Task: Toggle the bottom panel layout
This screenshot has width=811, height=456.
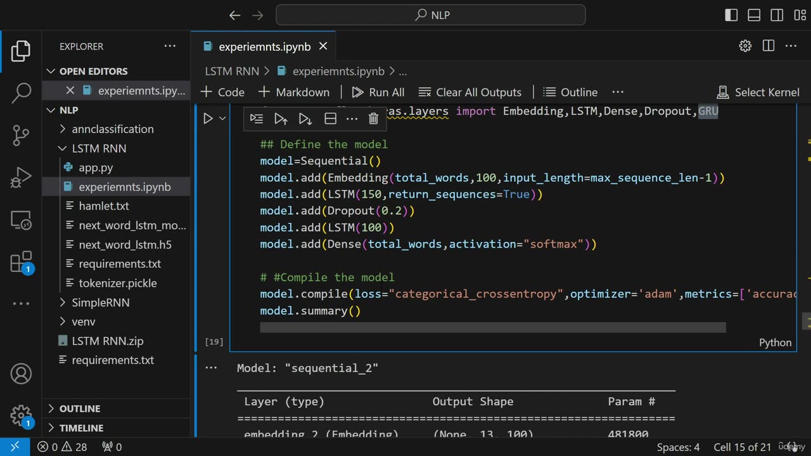Action: click(754, 15)
